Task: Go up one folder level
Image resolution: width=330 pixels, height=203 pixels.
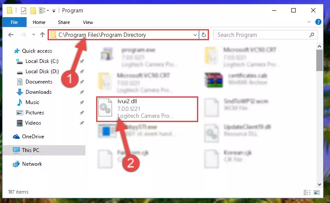Action: 42,35
